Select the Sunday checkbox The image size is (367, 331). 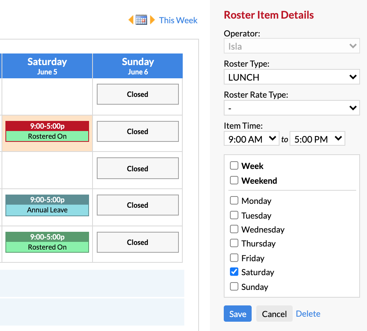[234, 286]
